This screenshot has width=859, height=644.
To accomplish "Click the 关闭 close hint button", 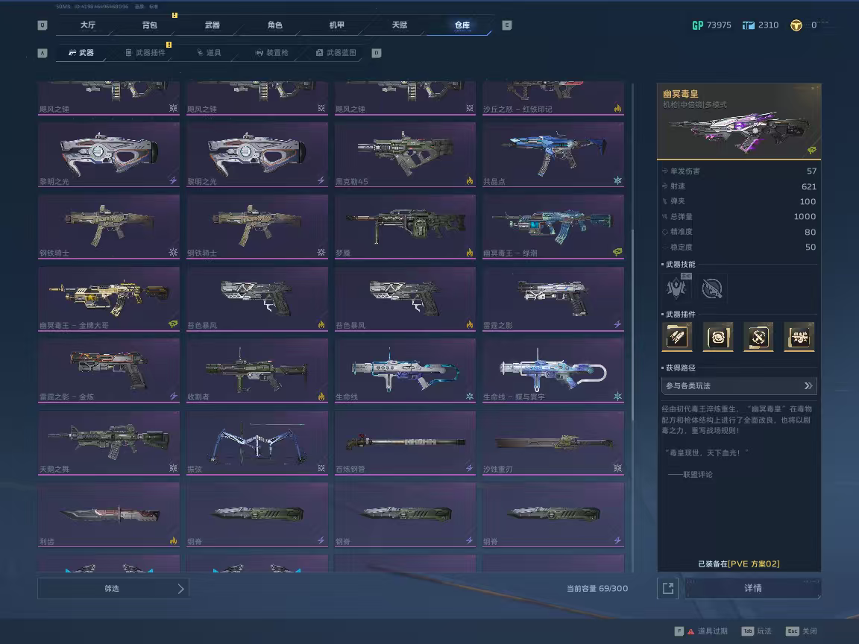I will coord(802,631).
